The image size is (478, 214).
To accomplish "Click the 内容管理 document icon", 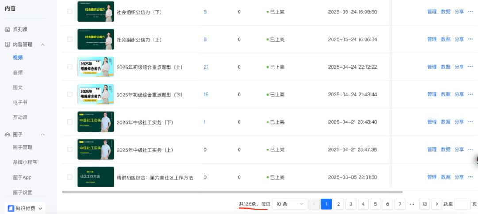I will pyautogui.click(x=8, y=45).
